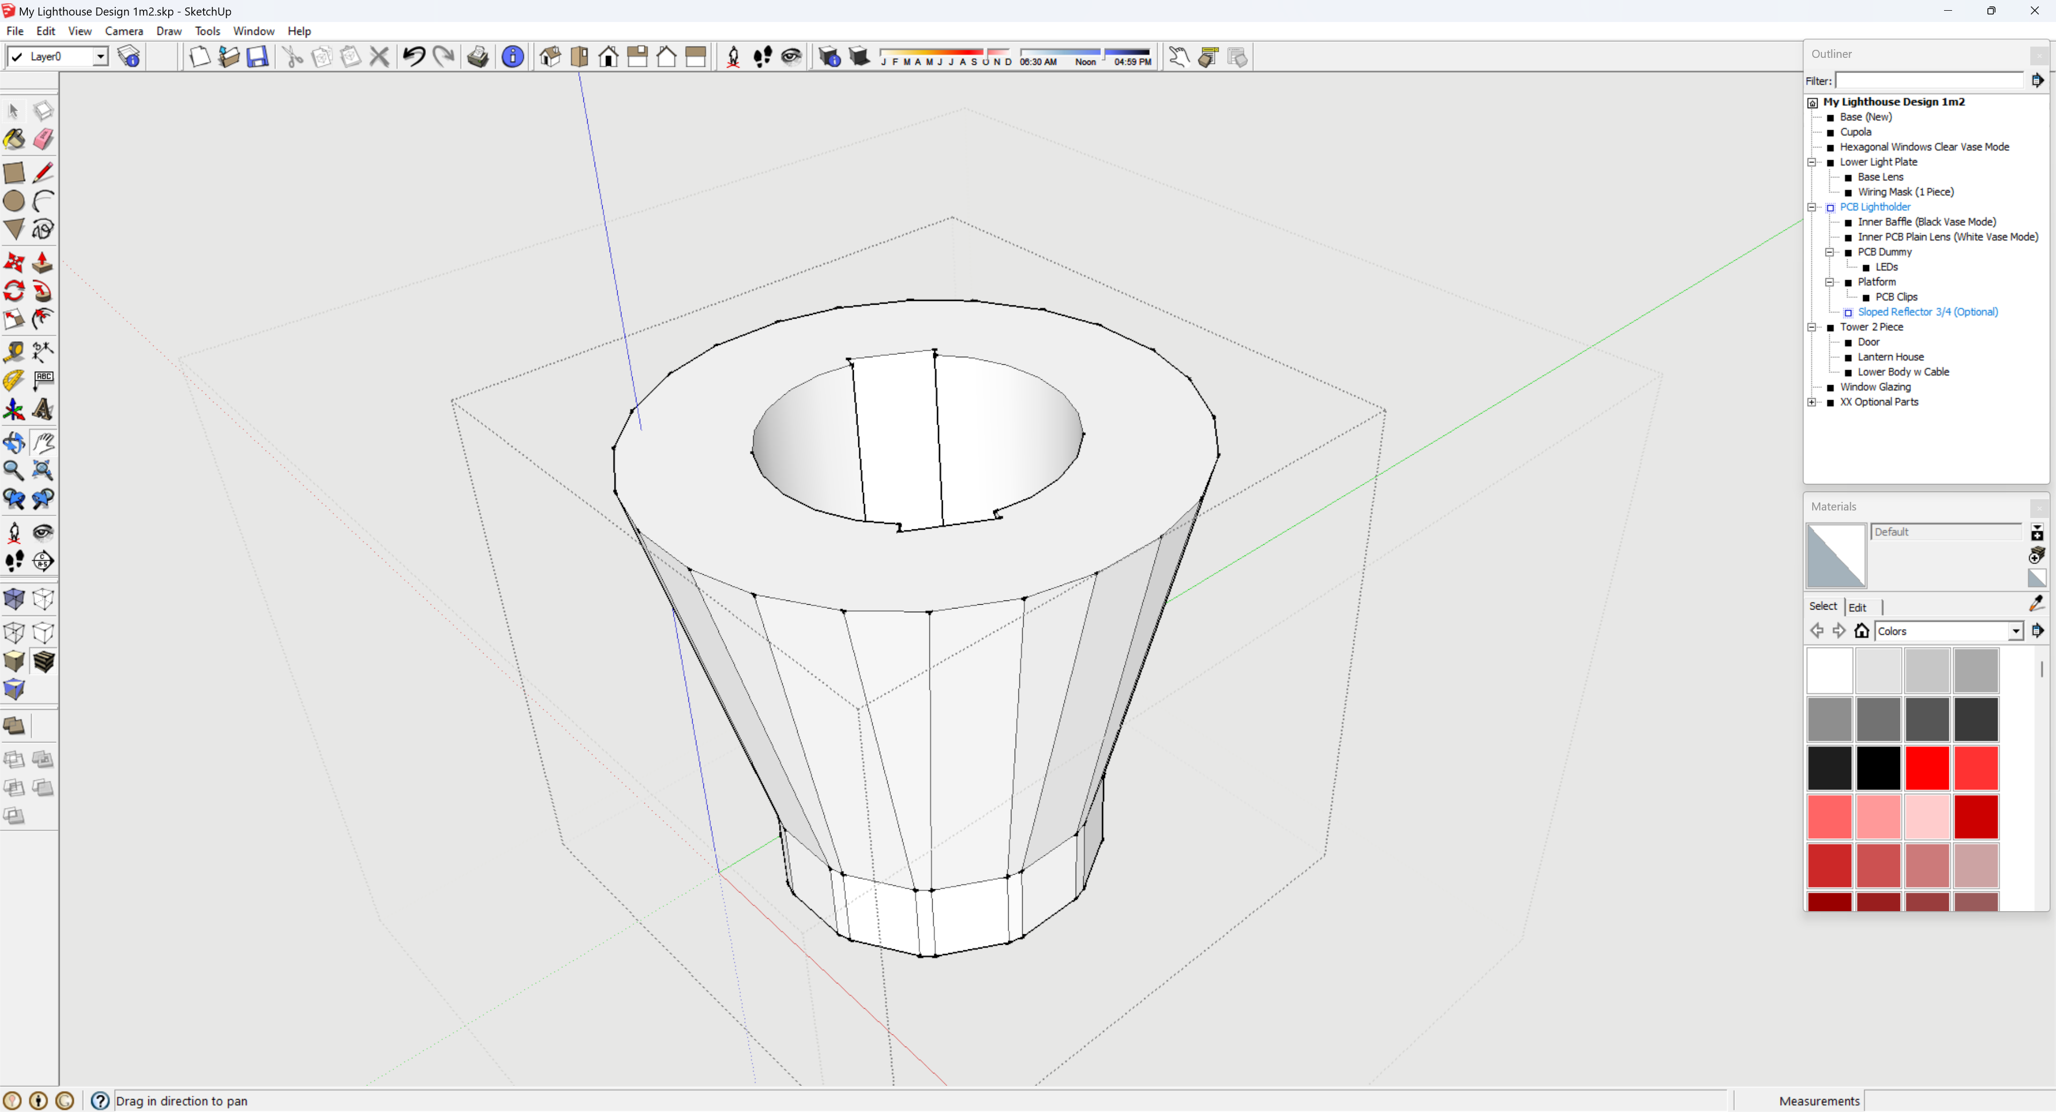Viewport: 2056px width, 1112px height.
Task: Pick the bright red color swatch
Action: [1927, 768]
